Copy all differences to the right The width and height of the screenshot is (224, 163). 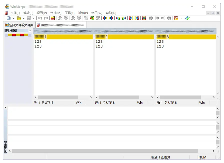tap(130, 18)
